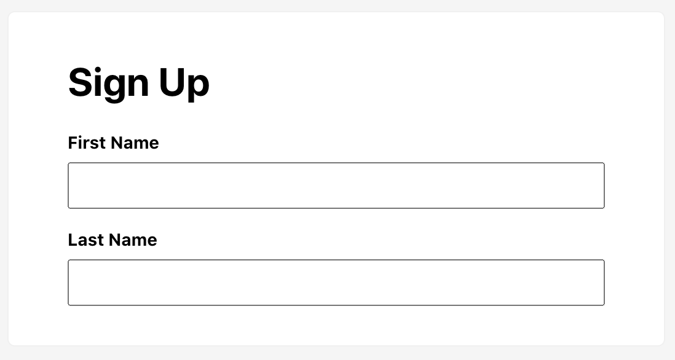Click the First Name input field

click(336, 186)
